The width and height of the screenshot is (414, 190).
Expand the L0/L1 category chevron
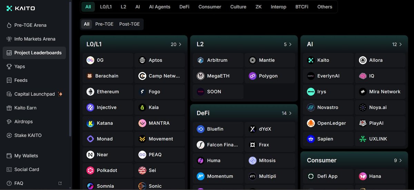coord(180,44)
